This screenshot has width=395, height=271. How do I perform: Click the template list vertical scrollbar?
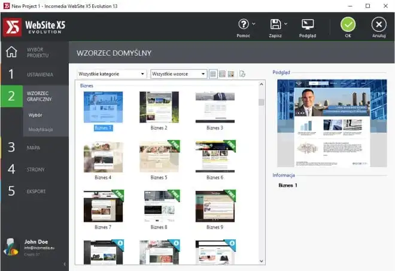click(262, 173)
